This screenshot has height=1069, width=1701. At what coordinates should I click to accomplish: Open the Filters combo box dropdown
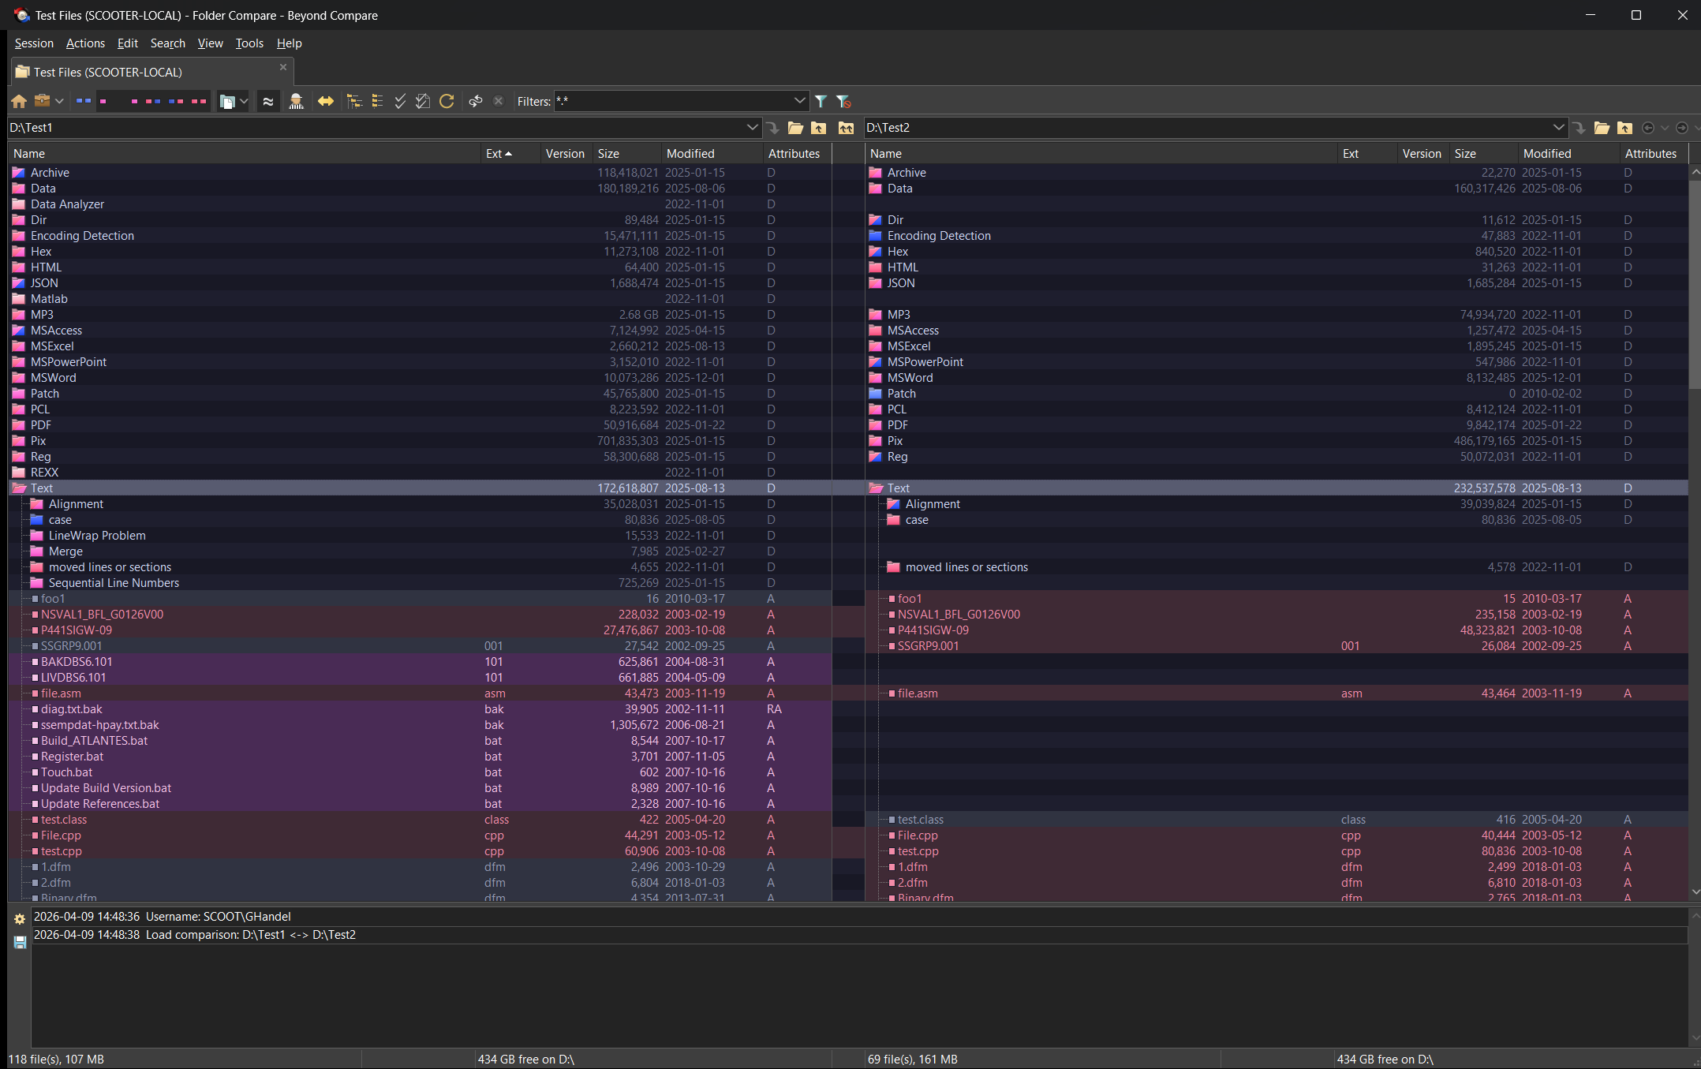point(799,101)
